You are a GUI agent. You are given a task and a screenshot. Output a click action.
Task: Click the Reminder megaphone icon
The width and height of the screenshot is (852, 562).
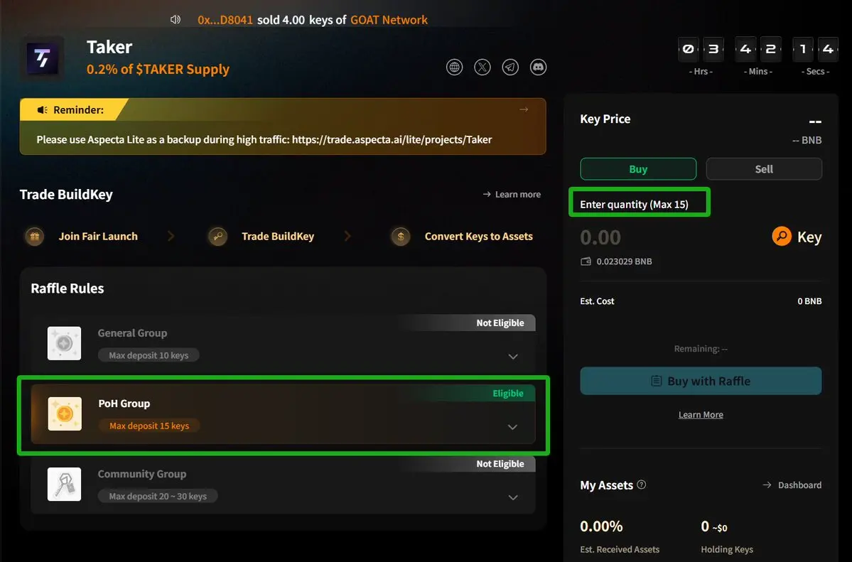(42, 110)
